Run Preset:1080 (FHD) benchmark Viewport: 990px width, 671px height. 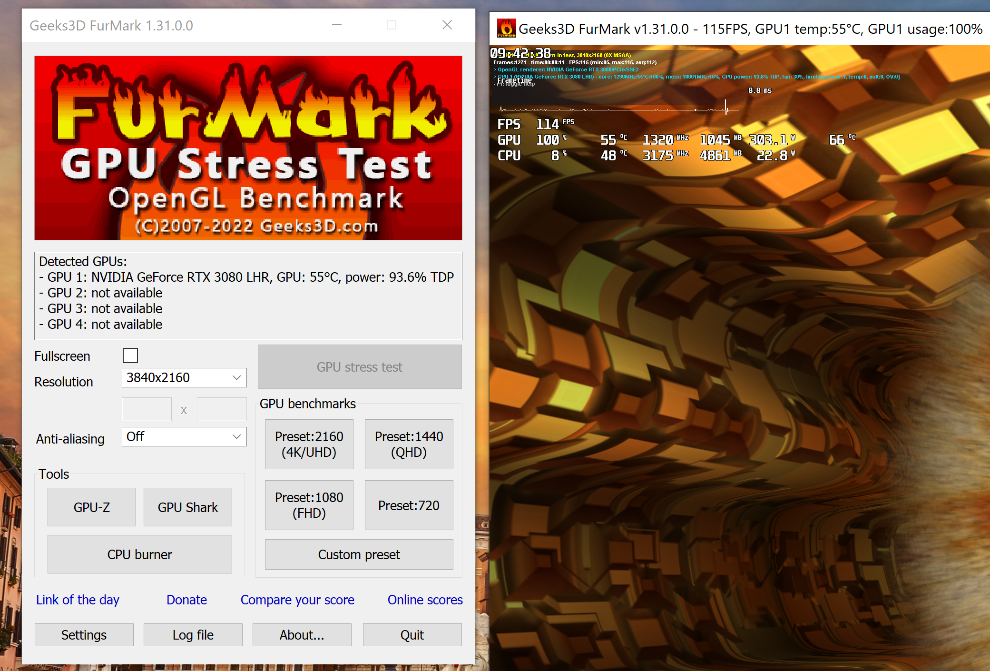309,505
